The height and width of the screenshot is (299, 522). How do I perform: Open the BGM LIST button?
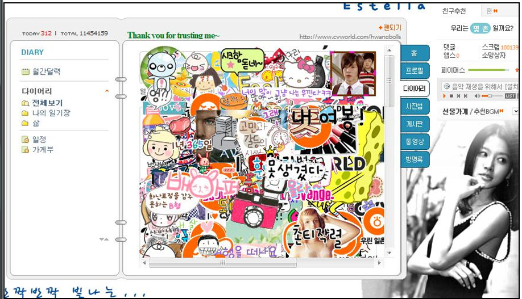click(510, 96)
